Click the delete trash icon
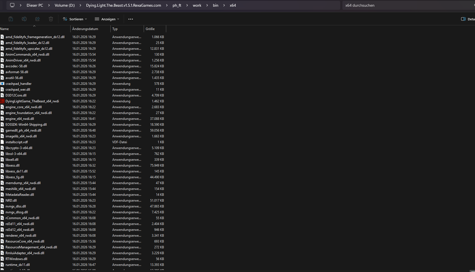 pos(51,19)
